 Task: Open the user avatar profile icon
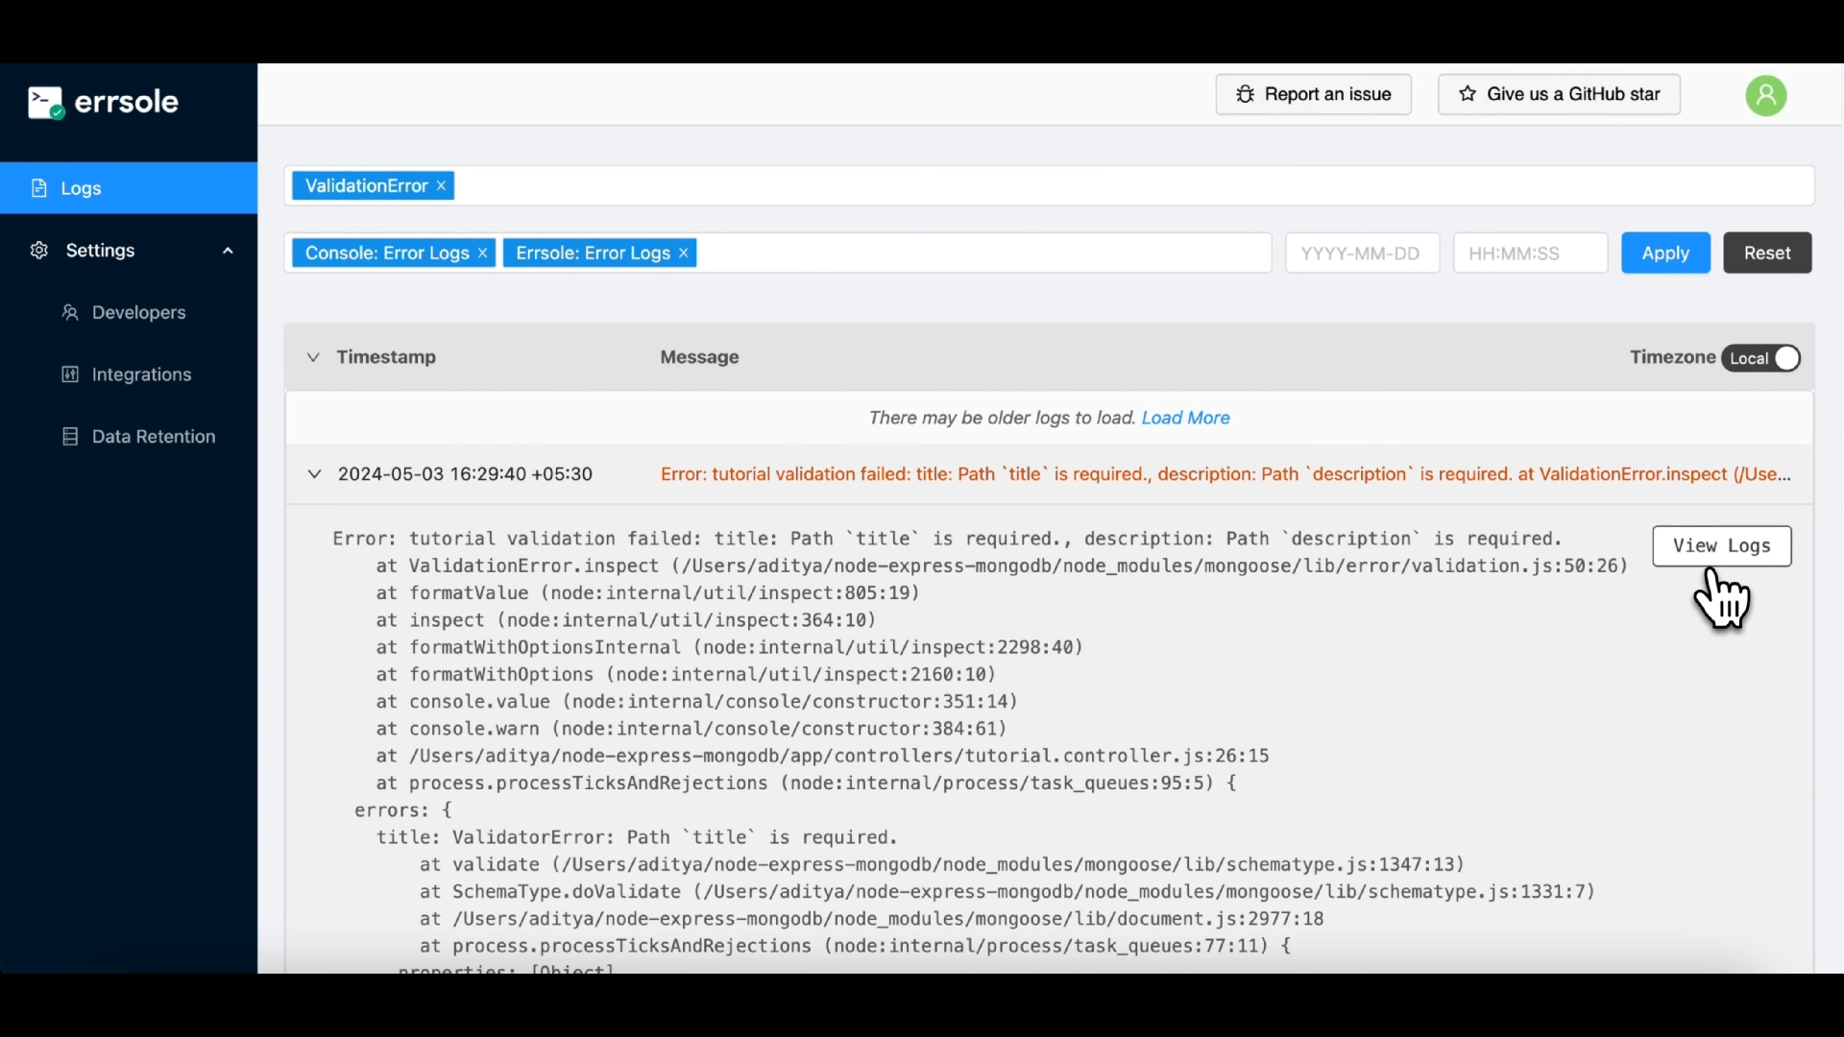pos(1767,95)
